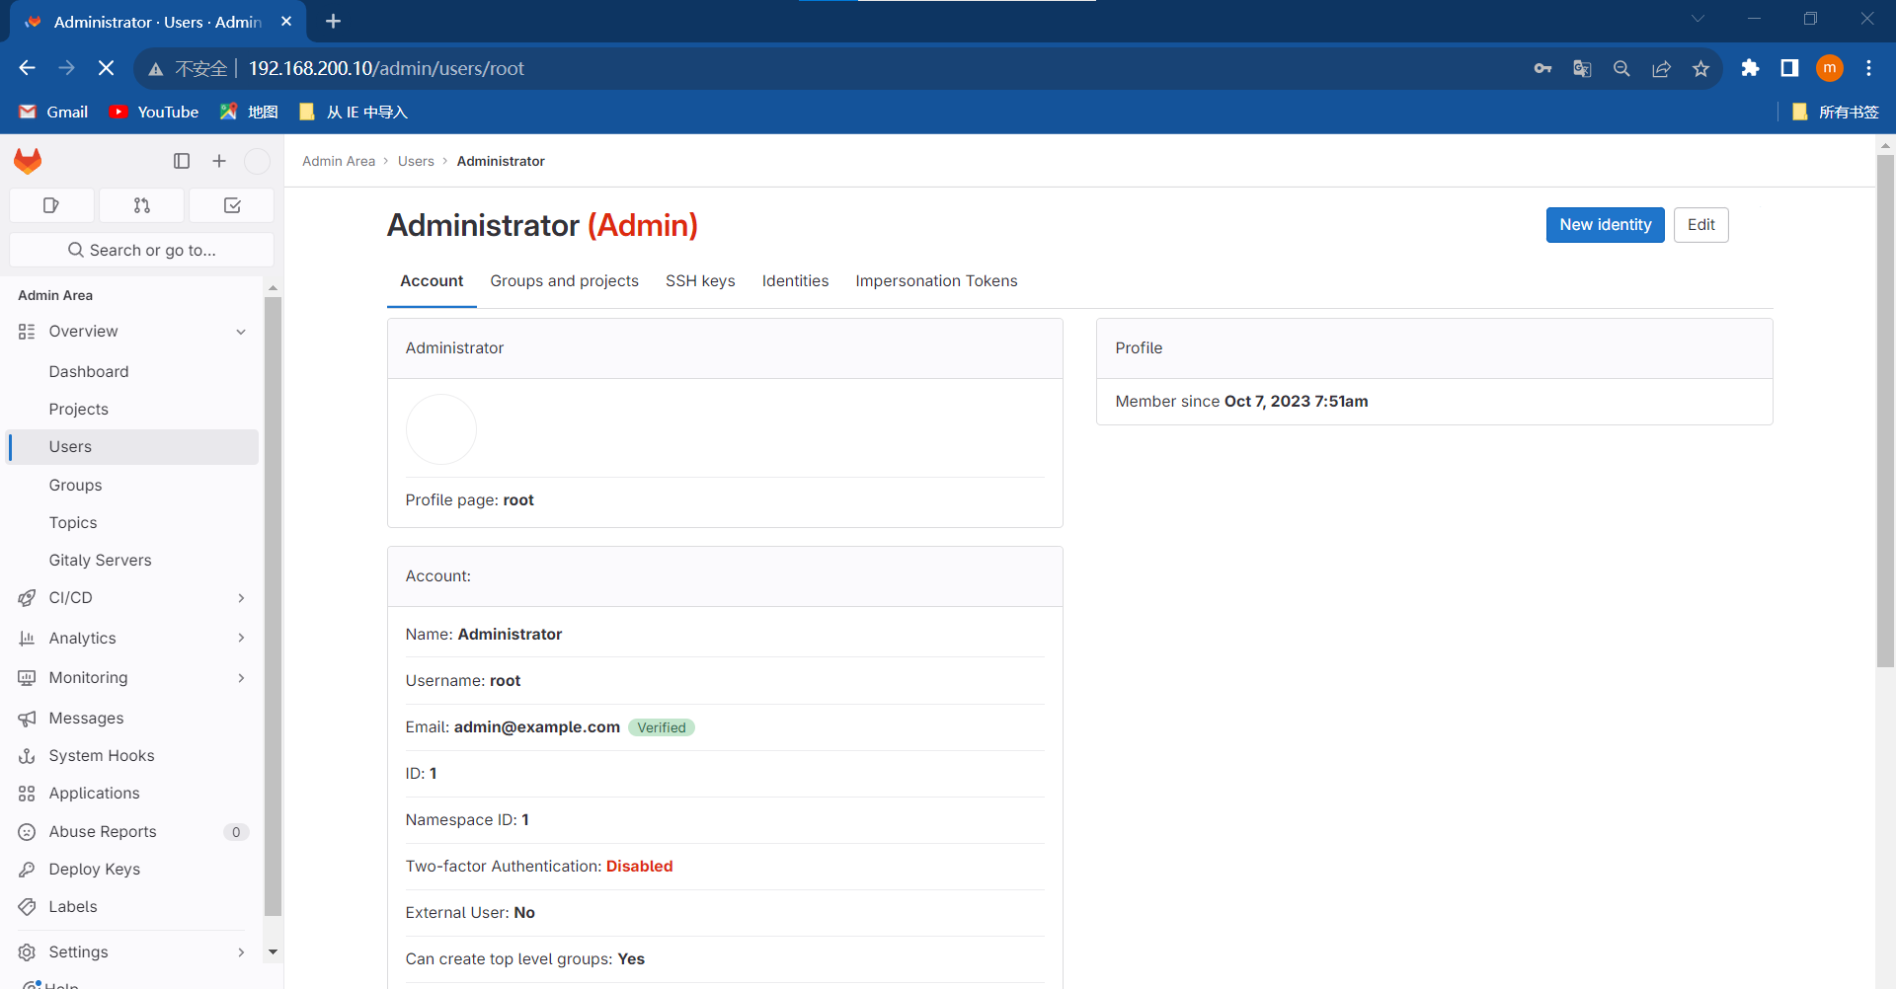Click the CI/CD rocket icon
This screenshot has width=1896, height=989.
27,598
